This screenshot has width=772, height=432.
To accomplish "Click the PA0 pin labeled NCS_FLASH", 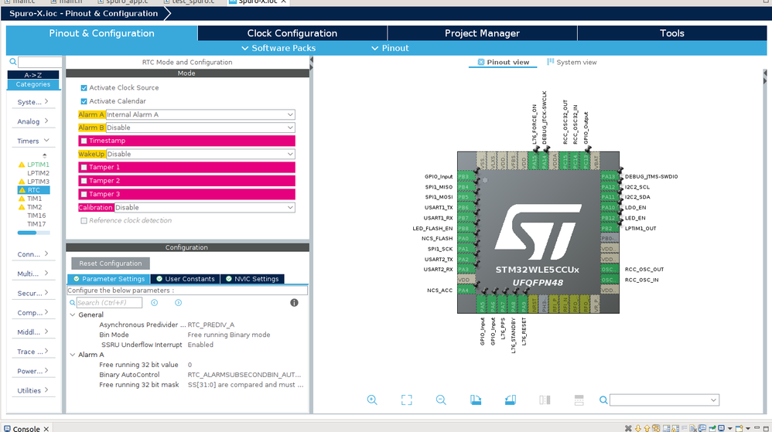I will click(466, 239).
